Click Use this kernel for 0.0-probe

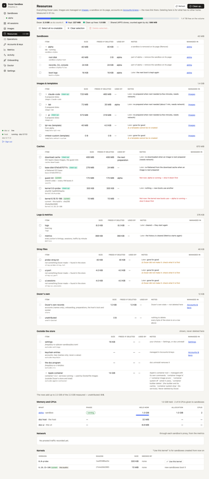pyautogui.click(x=174, y=461)
